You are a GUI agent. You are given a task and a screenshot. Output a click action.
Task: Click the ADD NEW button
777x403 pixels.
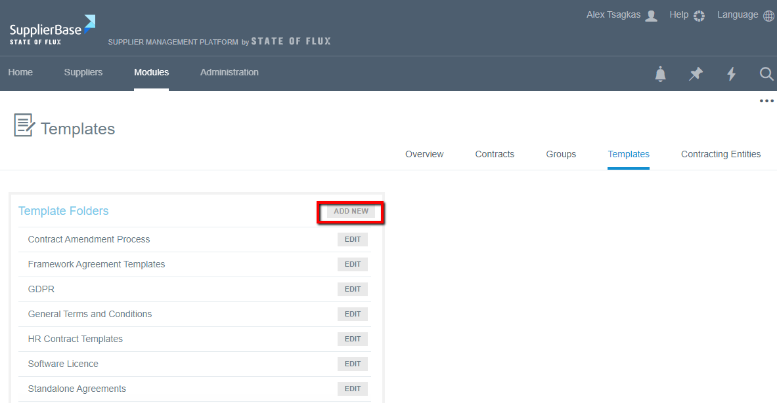pyautogui.click(x=350, y=211)
